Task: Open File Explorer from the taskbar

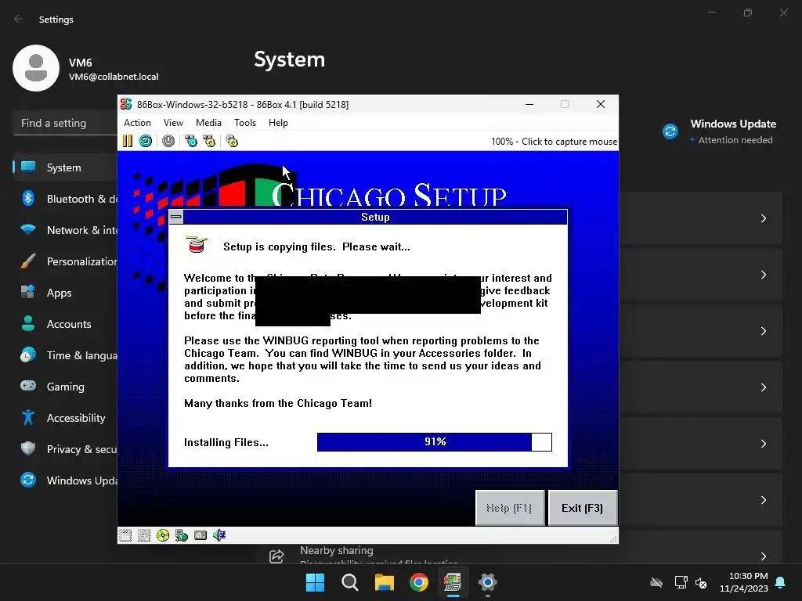Action: [384, 582]
